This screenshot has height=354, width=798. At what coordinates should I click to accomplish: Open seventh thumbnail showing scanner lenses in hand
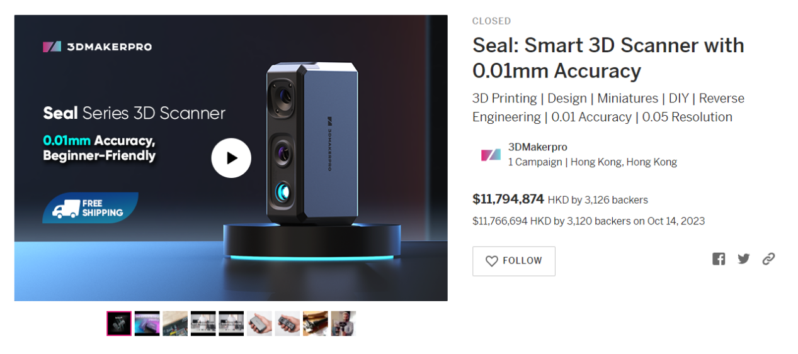pyautogui.click(x=287, y=323)
